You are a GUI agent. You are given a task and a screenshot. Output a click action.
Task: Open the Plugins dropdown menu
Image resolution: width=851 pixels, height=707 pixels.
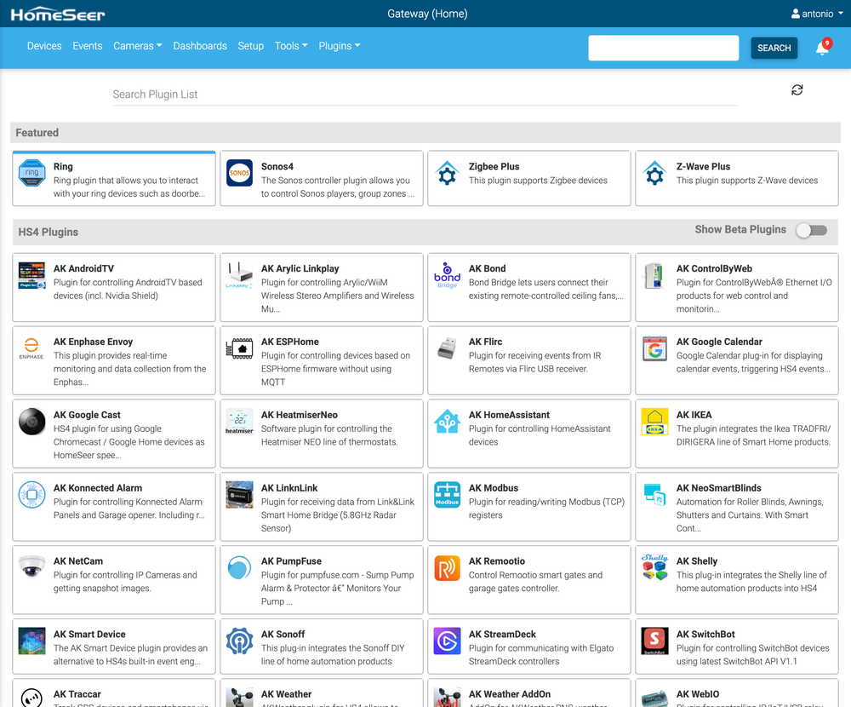coord(340,46)
